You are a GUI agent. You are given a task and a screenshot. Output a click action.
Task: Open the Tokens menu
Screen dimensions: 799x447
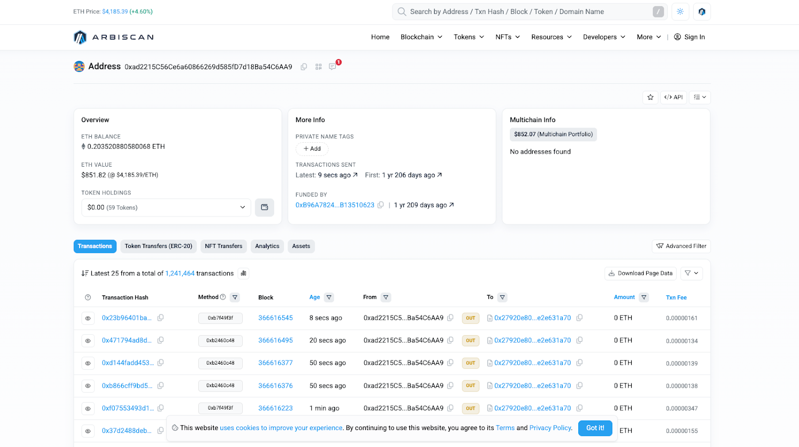(x=469, y=37)
